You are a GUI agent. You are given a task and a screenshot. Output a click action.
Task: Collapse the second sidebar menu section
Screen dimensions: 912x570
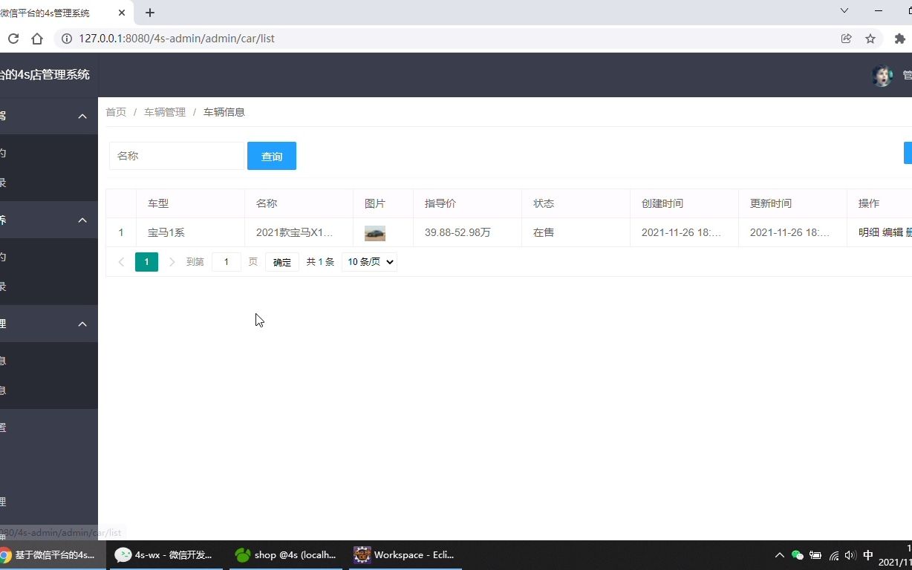pyautogui.click(x=82, y=220)
